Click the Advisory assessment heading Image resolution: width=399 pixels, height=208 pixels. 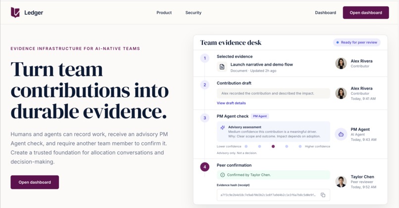click(x=245, y=127)
